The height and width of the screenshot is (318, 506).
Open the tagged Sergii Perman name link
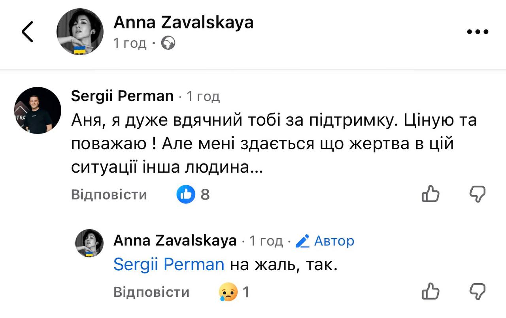point(169,264)
